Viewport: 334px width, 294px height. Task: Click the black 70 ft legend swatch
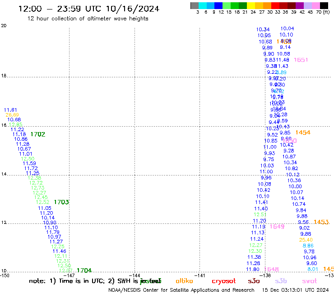[x=324, y=5]
